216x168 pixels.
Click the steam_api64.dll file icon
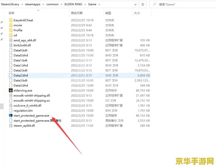pos(11,125)
